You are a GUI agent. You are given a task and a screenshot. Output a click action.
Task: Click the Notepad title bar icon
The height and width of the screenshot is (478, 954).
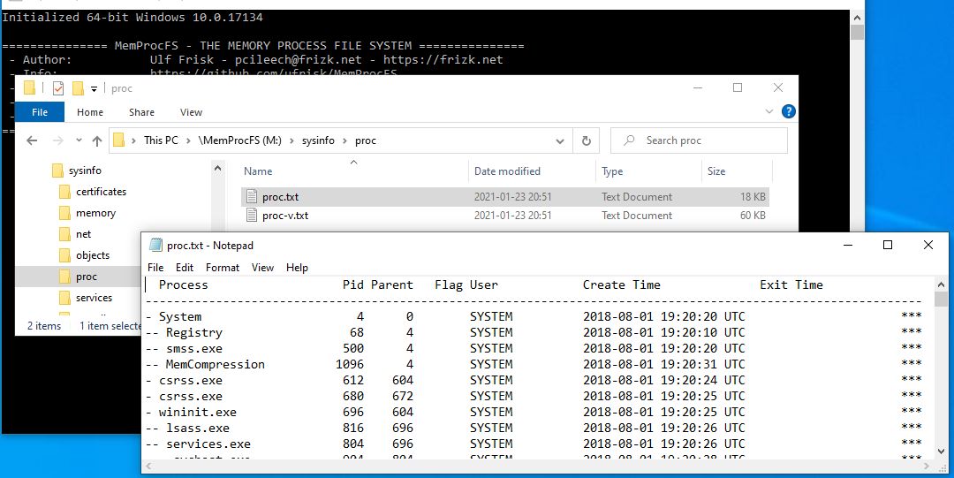click(155, 246)
